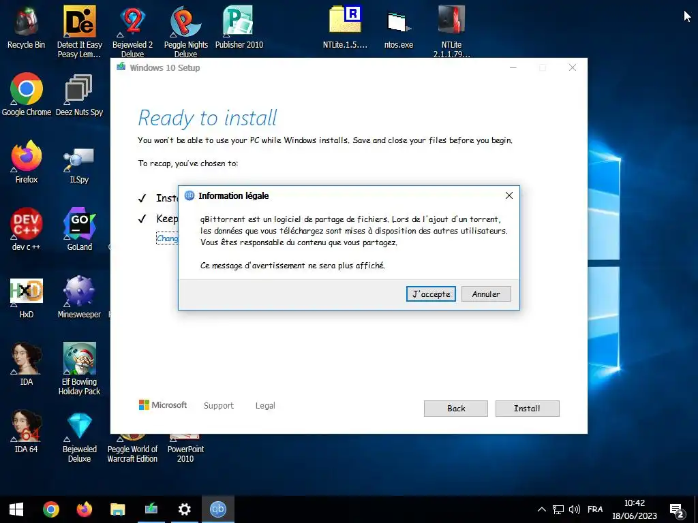Select the IDA 64 desktop shortcut
Screen dimensions: 698x523
click(27, 432)
